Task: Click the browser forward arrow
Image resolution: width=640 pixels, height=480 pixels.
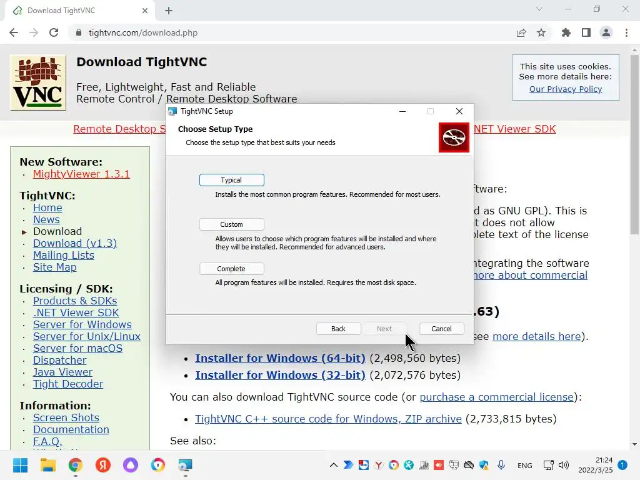Action: pos(34,32)
